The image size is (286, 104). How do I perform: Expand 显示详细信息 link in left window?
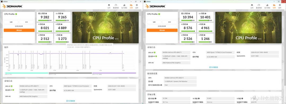click(70, 101)
